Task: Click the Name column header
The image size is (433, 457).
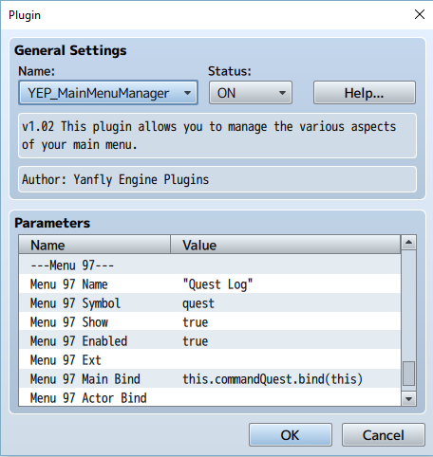Action: (95, 245)
